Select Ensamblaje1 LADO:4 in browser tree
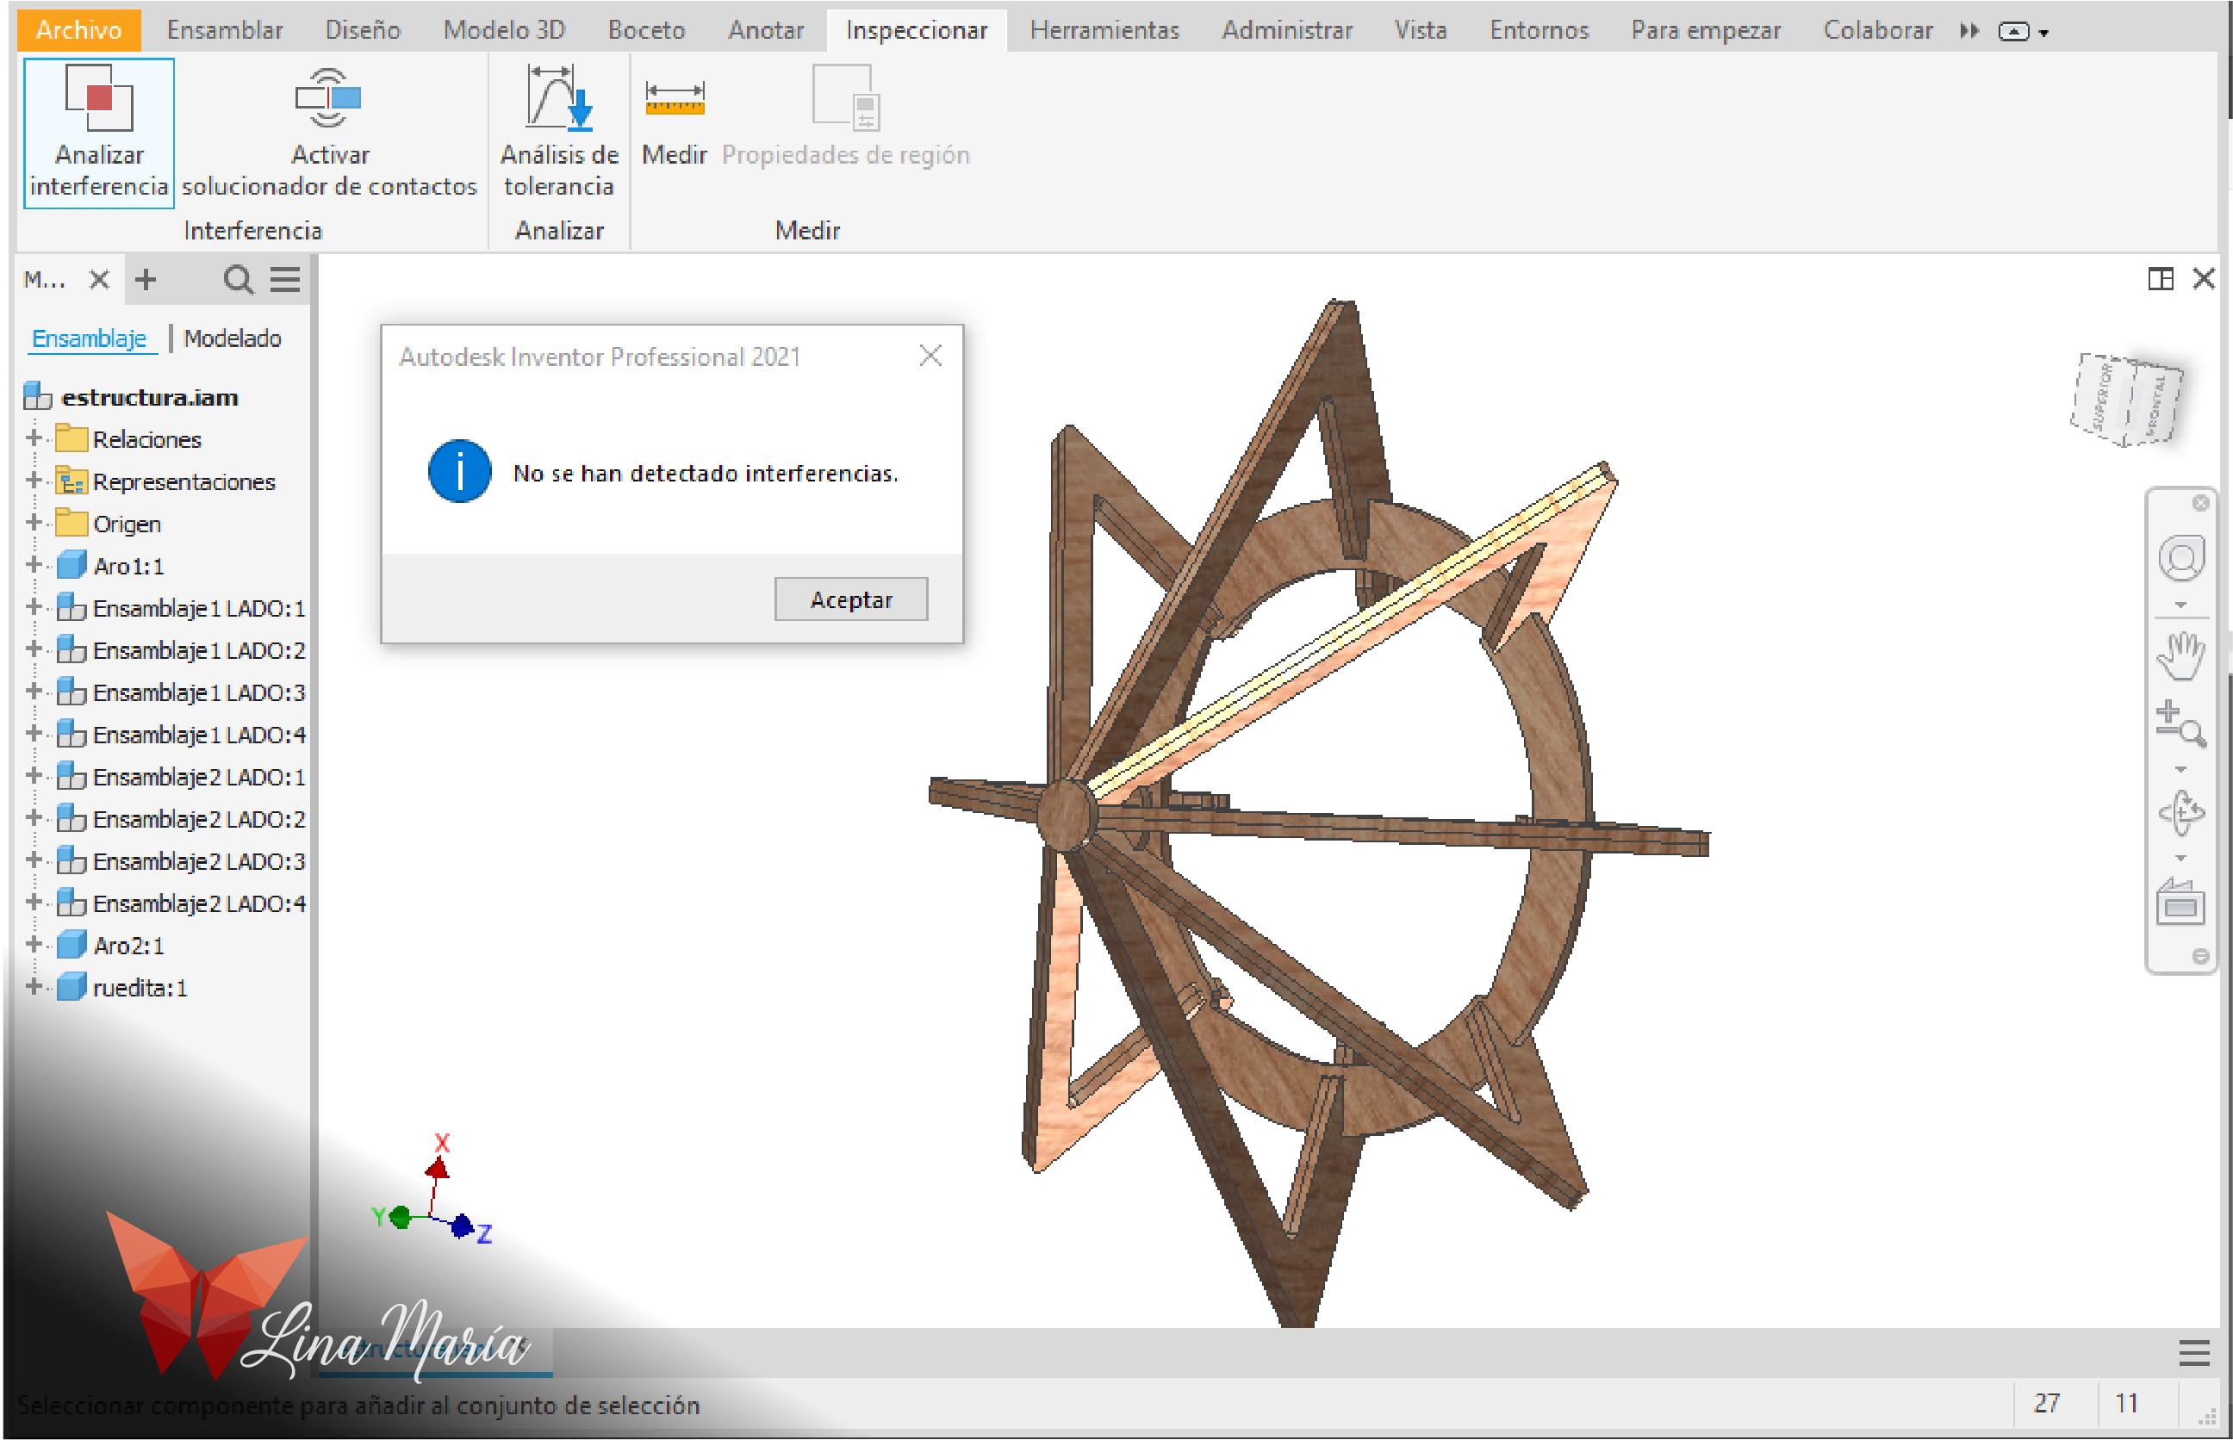The image size is (2233, 1440). [199, 734]
